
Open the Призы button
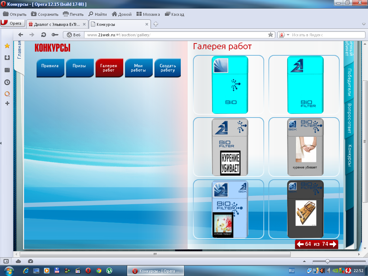pos(79,68)
